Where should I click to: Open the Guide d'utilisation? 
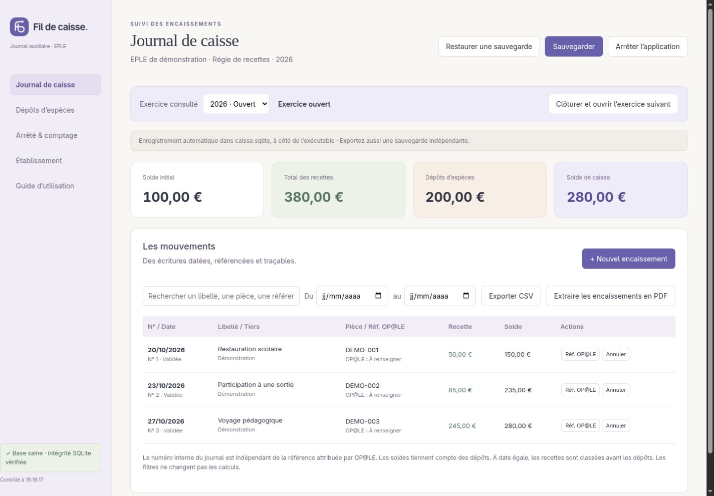tap(56, 186)
